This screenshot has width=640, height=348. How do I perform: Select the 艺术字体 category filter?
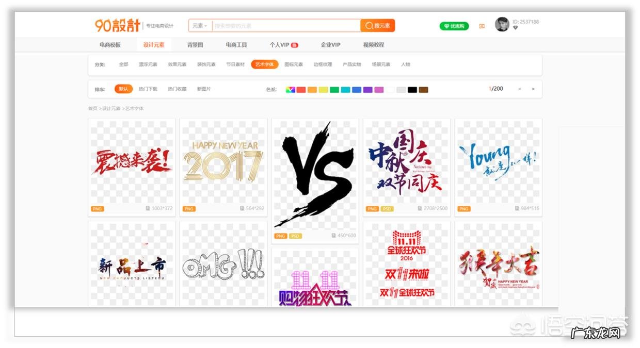[265, 64]
